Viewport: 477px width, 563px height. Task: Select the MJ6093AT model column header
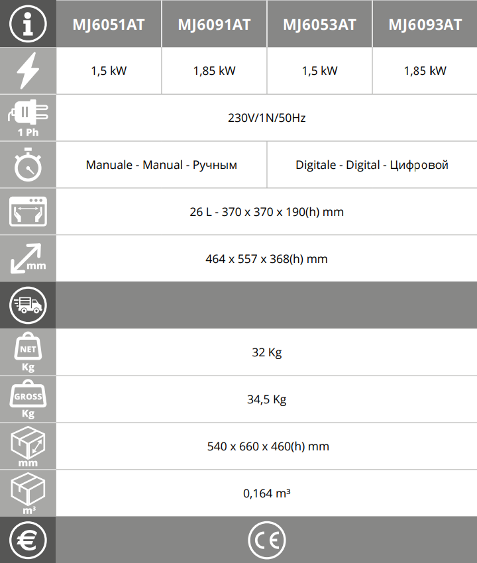[425, 25]
